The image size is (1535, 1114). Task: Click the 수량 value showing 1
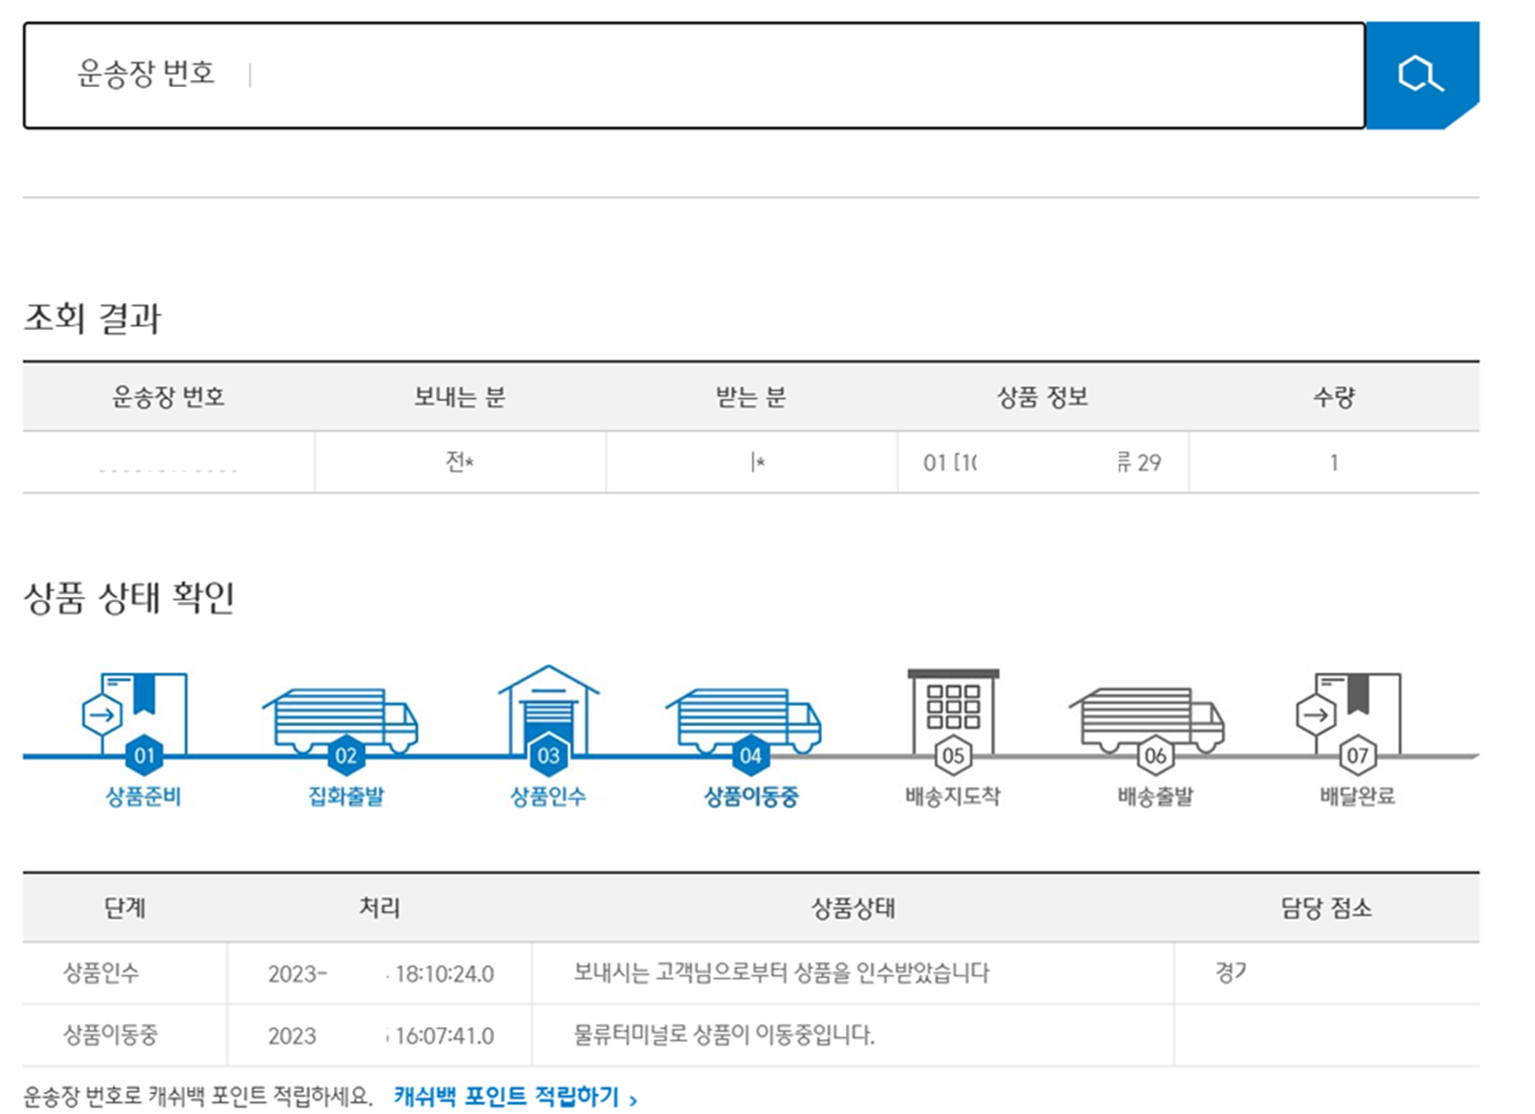1334,461
